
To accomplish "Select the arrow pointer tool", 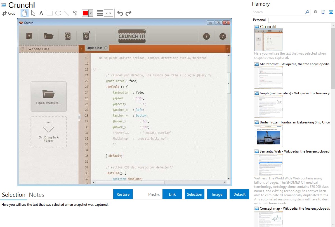I will point(33,13).
